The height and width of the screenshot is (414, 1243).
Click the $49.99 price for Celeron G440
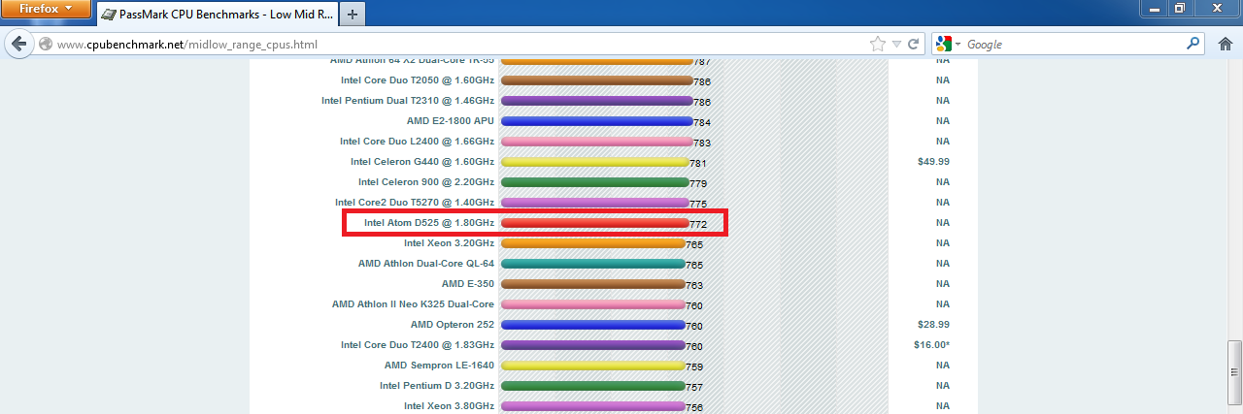click(932, 162)
